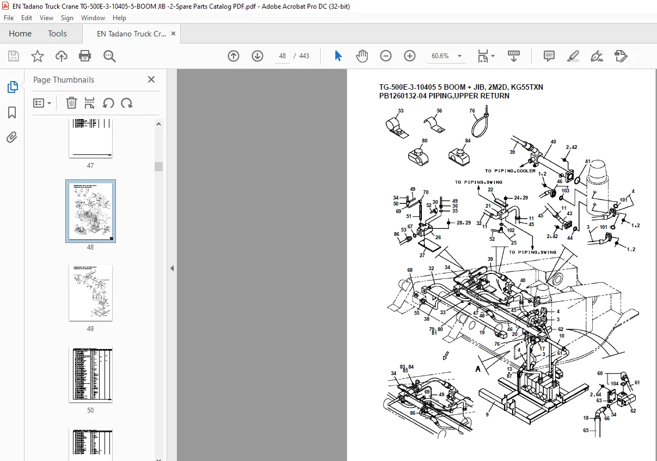The width and height of the screenshot is (657, 461).
Task: Add the file to starred favorites
Action: [37, 56]
